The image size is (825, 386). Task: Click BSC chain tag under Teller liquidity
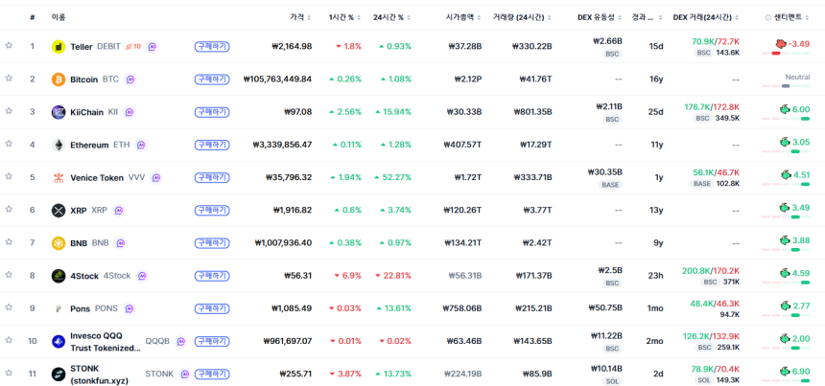click(x=613, y=54)
